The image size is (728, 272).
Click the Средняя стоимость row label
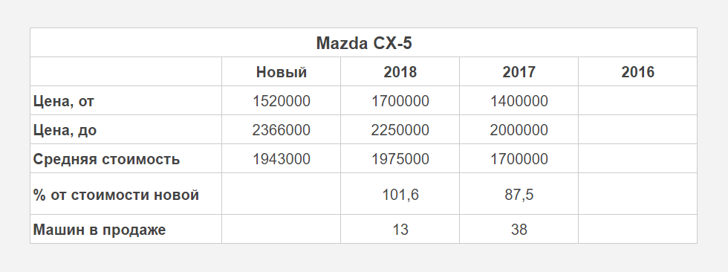(106, 159)
